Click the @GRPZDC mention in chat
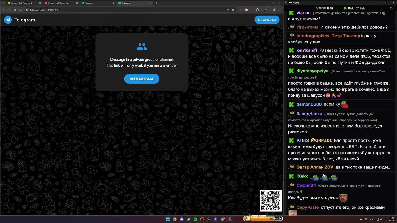397x223 pixels. 322,140
